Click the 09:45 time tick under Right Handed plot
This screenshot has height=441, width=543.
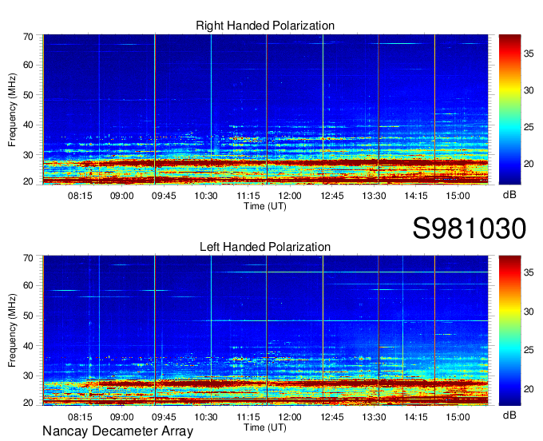pyautogui.click(x=164, y=196)
